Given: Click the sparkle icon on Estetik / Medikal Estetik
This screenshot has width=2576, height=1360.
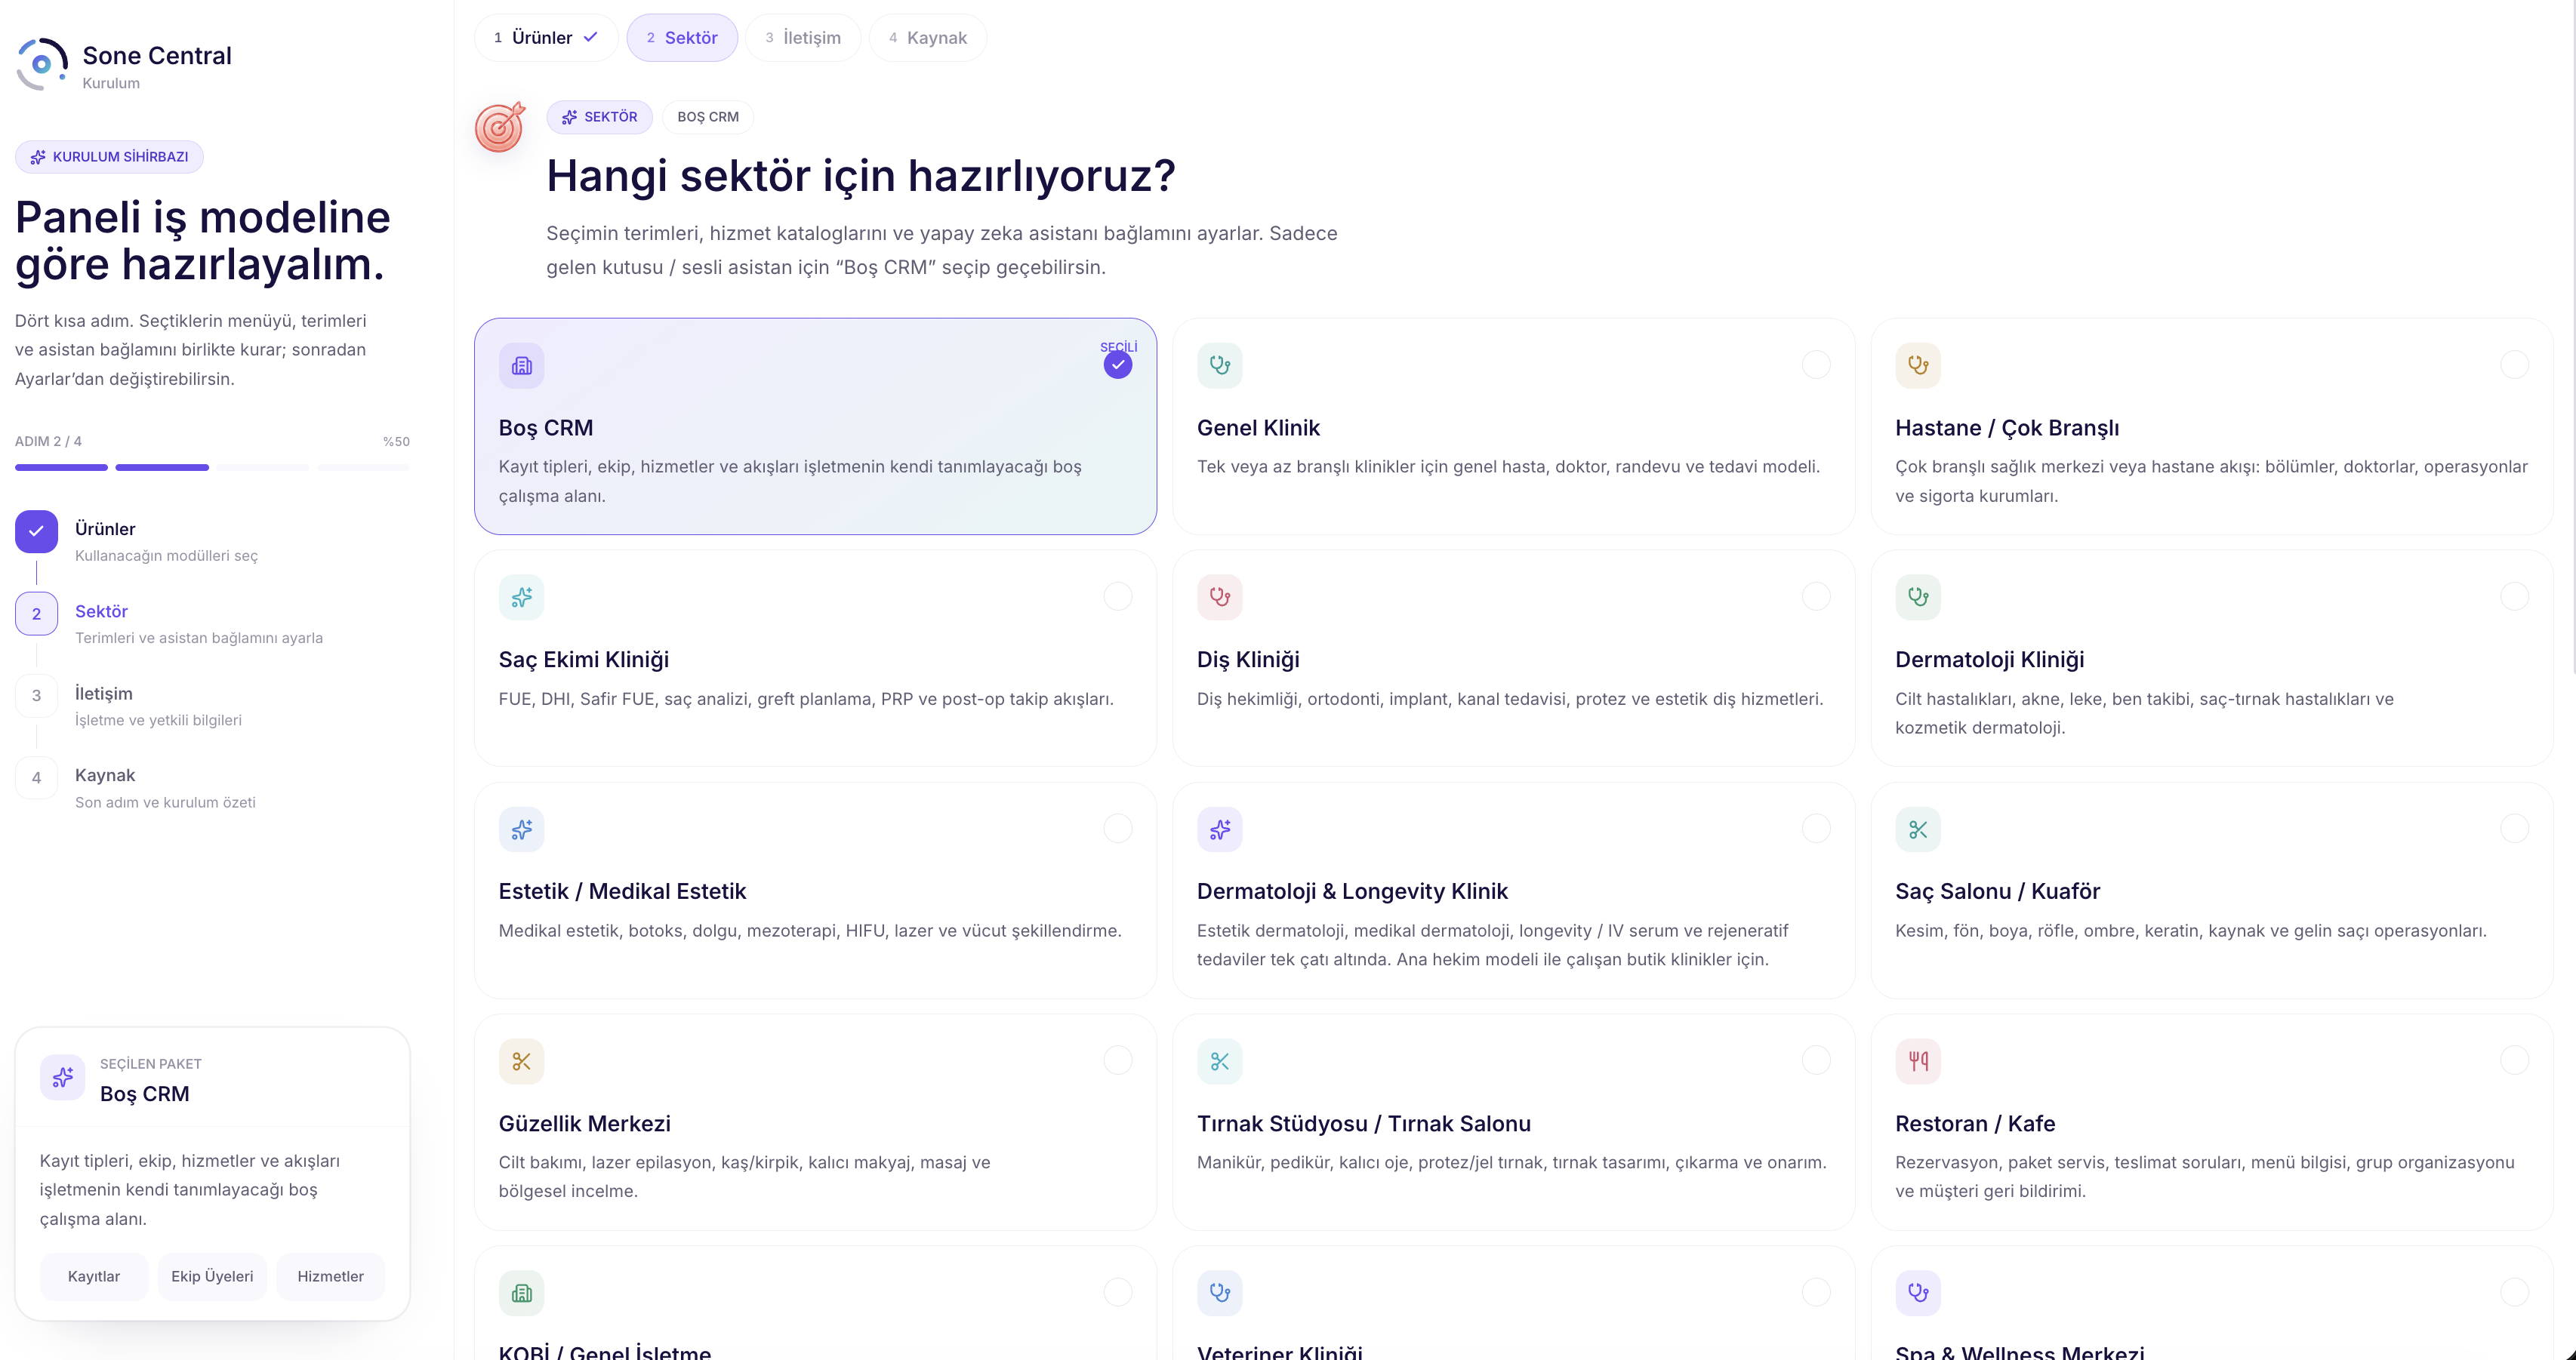Looking at the screenshot, I should (x=522, y=830).
